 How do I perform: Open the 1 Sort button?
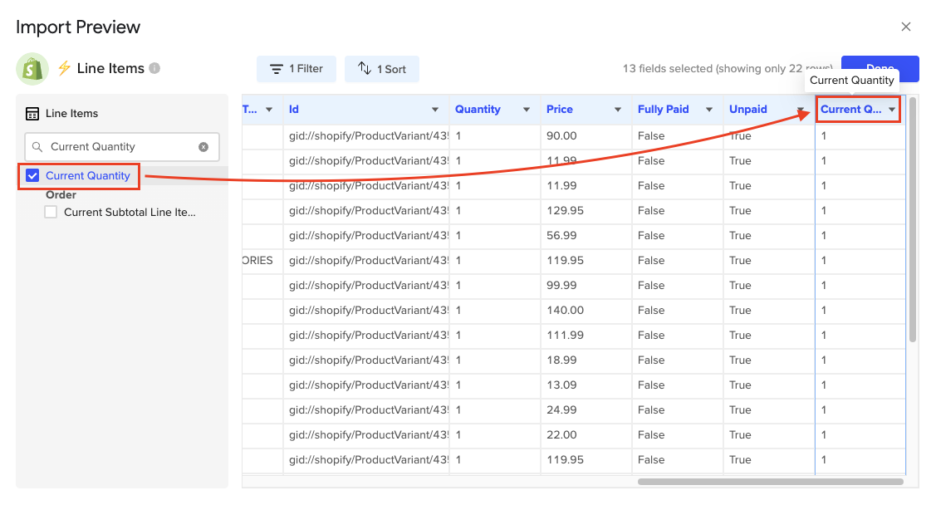(x=382, y=69)
